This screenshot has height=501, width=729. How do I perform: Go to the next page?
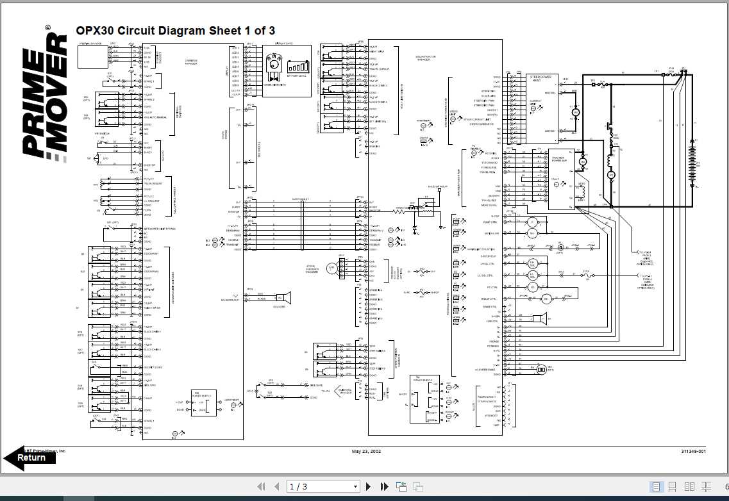(368, 487)
